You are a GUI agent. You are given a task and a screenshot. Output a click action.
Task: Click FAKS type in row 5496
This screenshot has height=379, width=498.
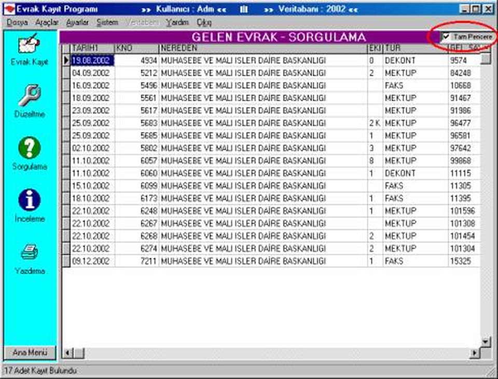416,86
